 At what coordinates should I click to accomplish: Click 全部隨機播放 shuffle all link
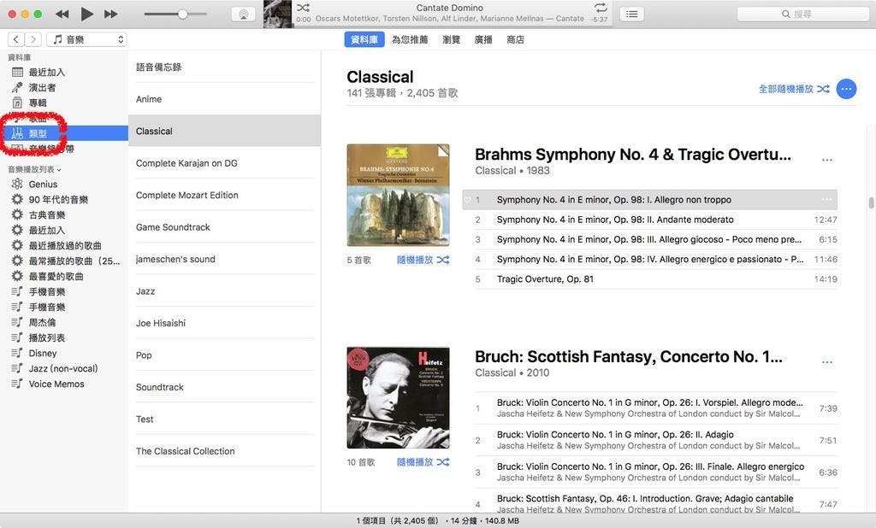pyautogui.click(x=794, y=89)
